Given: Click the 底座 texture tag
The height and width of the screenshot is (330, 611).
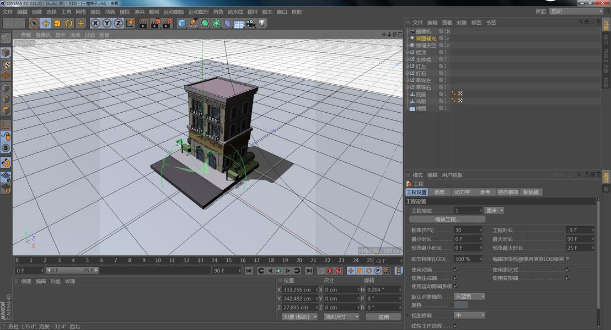Looking at the screenshot, I should (460, 94).
